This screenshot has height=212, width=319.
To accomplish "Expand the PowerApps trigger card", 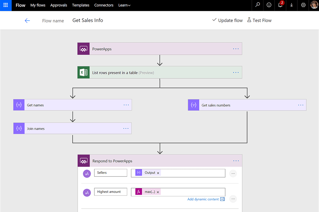I will pos(160,49).
